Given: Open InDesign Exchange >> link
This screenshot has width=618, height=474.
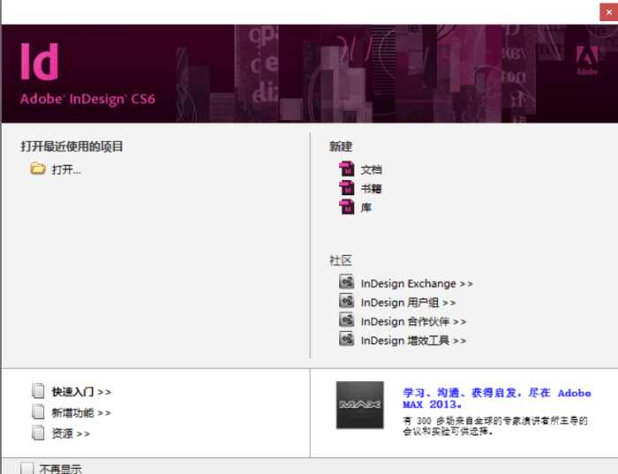Looking at the screenshot, I should click(417, 283).
